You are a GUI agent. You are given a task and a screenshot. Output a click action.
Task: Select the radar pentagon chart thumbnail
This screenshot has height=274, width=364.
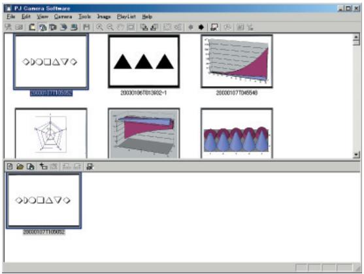tap(51, 133)
